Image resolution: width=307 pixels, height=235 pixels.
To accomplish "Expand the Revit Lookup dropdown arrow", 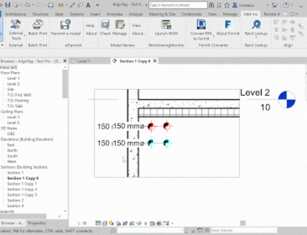I will [256, 37].
